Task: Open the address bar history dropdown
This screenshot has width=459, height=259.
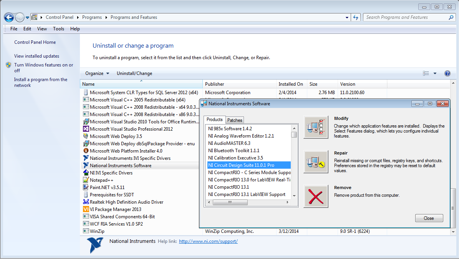Action: point(347,18)
